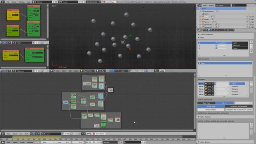Open the Blender Render engine dropdown
Viewport: 256px width, 144px height.
pos(93,2)
